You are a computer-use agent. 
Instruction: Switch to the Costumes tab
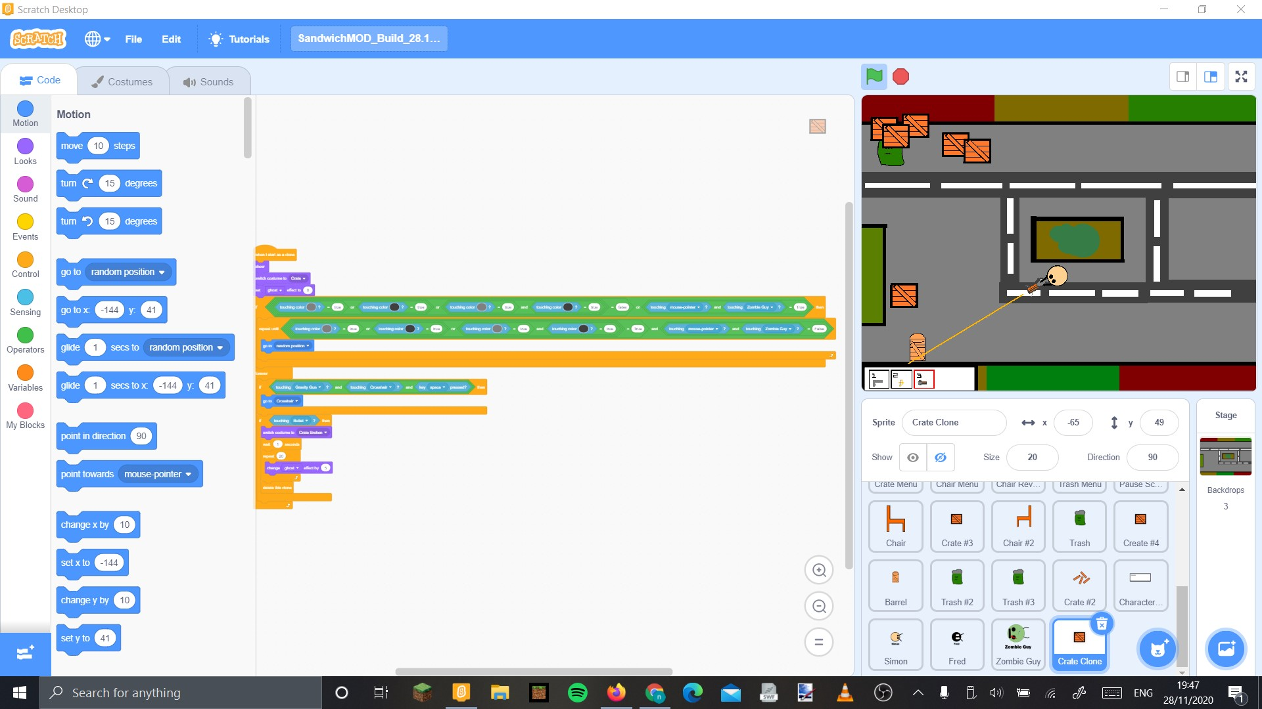[x=122, y=82]
